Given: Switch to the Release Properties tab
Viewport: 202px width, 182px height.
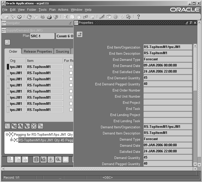Looking at the screenshot, I should coord(38,51).
